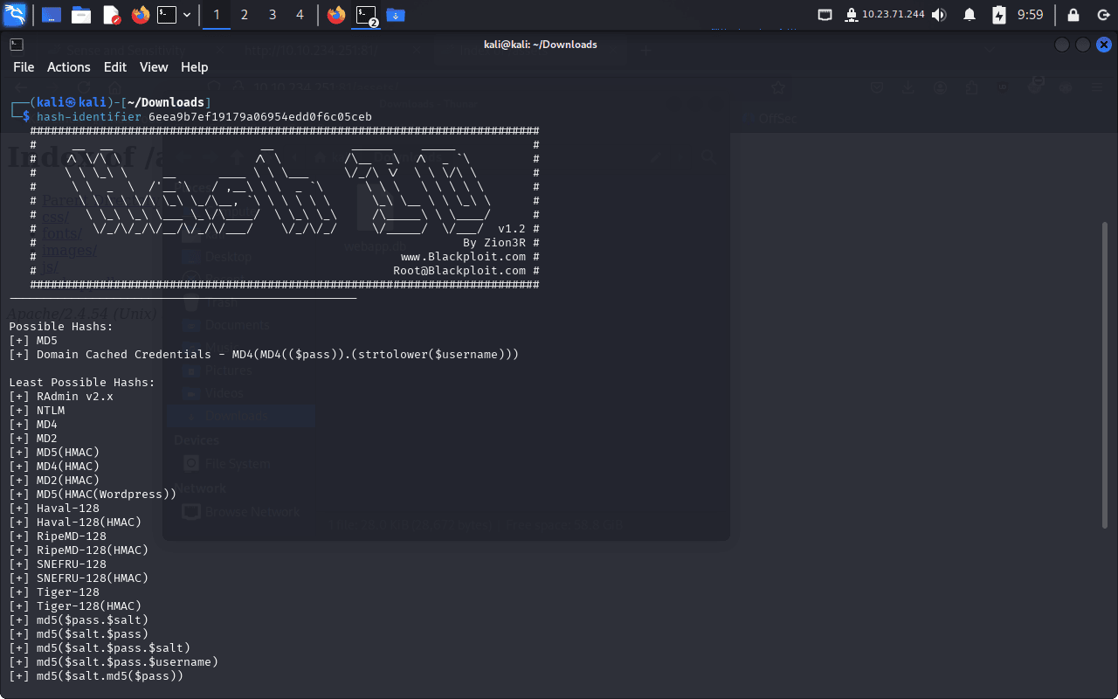The image size is (1118, 699).
Task: Open the file manager launcher
Action: 81,15
